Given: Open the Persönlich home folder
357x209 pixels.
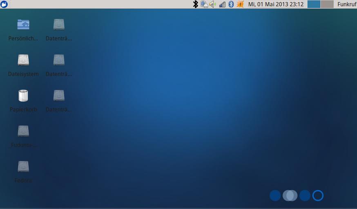Looking at the screenshot, I should coord(23,25).
